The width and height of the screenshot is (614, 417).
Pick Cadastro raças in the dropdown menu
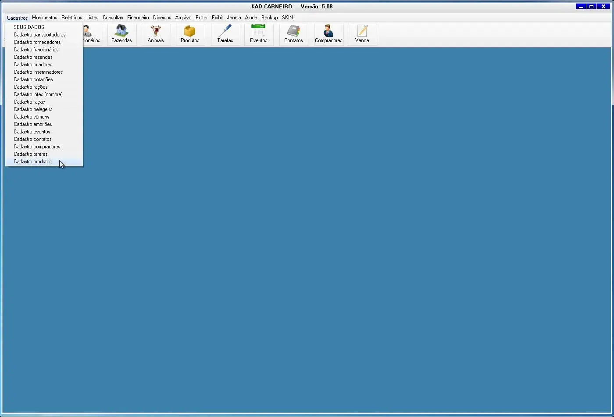click(29, 102)
